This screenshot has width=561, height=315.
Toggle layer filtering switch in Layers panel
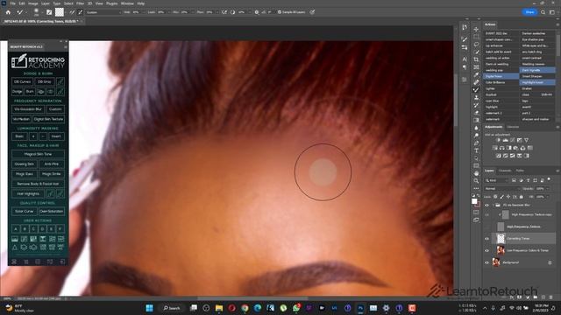click(549, 179)
